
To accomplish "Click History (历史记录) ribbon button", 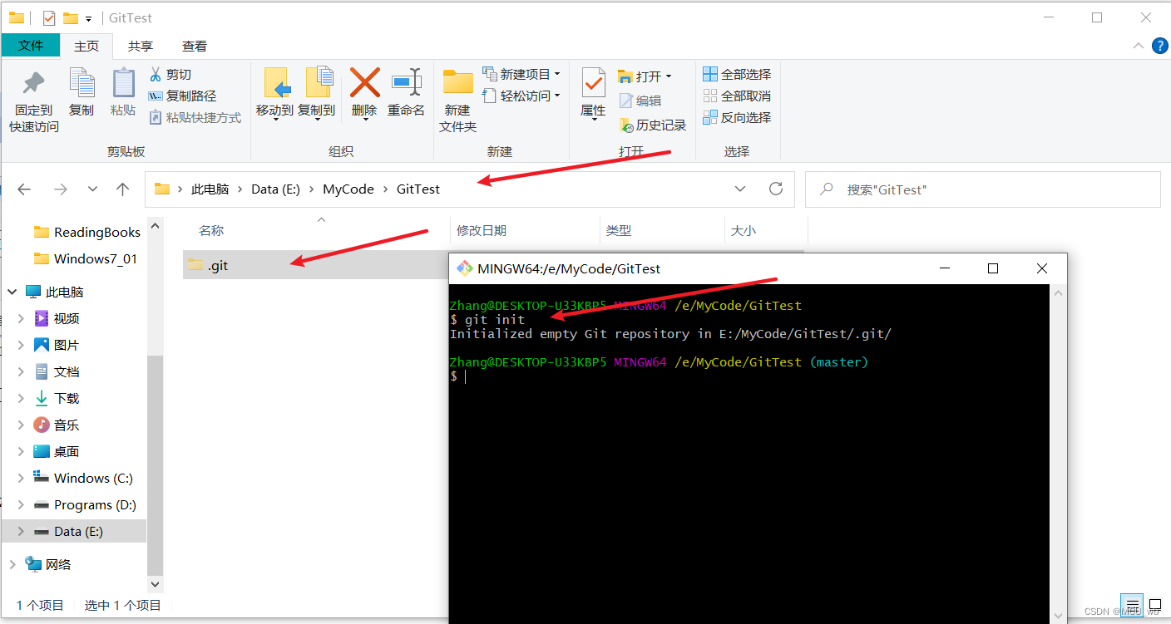I will click(653, 125).
